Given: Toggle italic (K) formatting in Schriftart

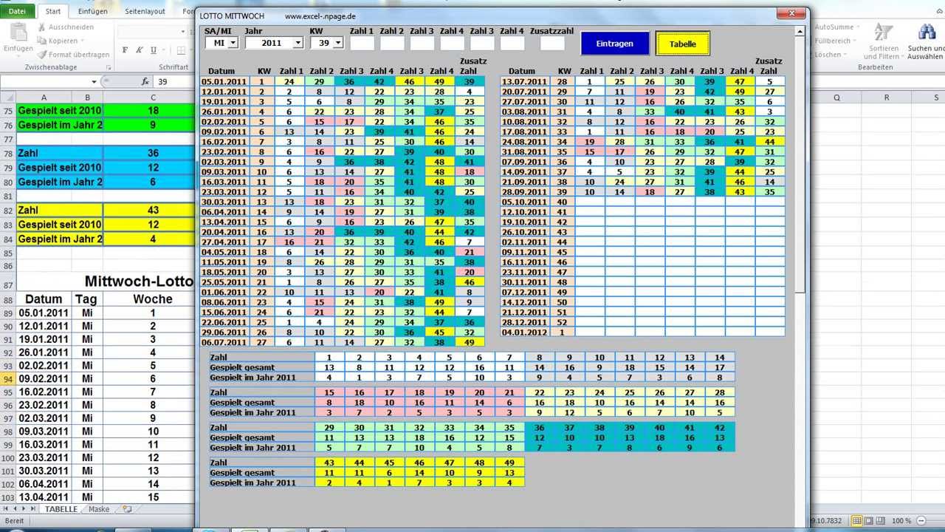Looking at the screenshot, I should tap(140, 50).
